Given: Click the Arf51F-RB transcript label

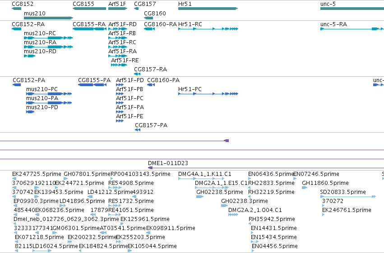Looking at the screenshot, I should (x=122, y=33).
